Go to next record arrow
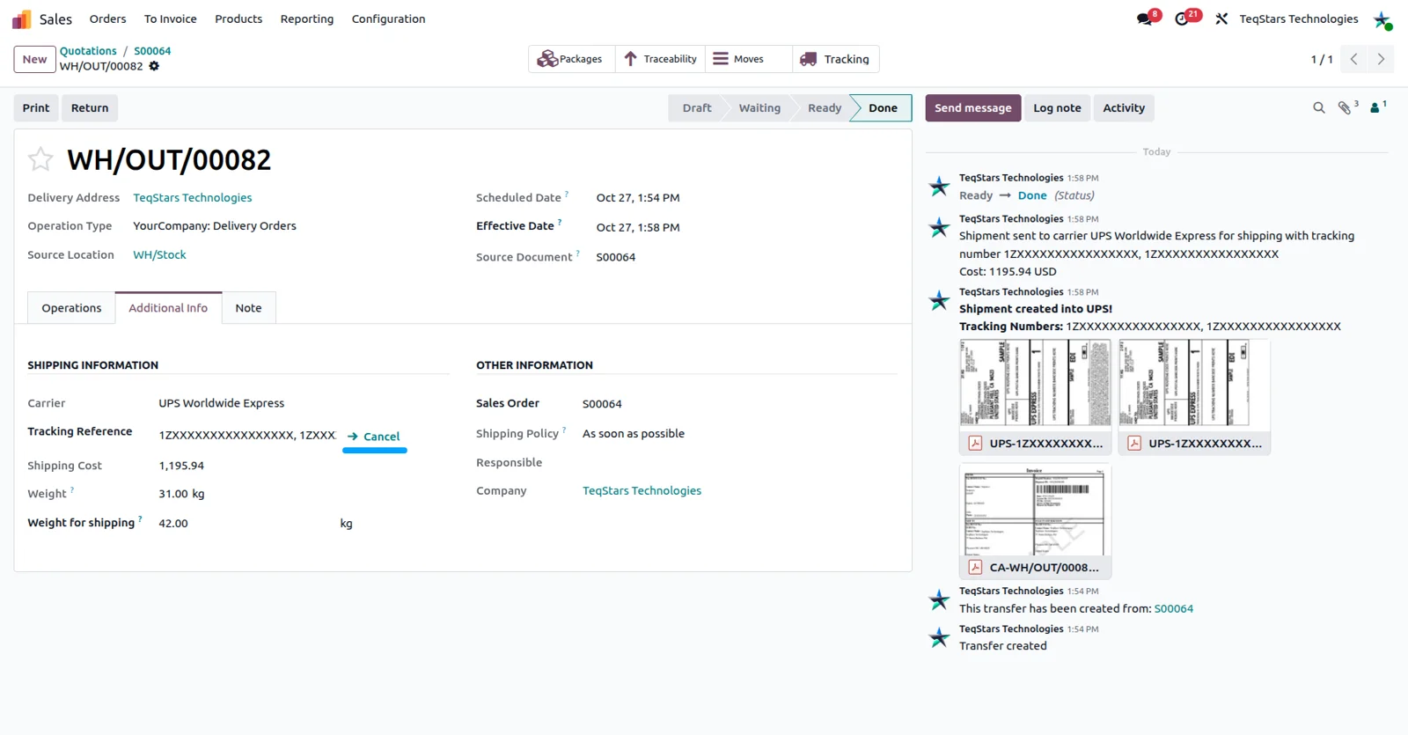Image resolution: width=1408 pixels, height=735 pixels. (x=1381, y=59)
